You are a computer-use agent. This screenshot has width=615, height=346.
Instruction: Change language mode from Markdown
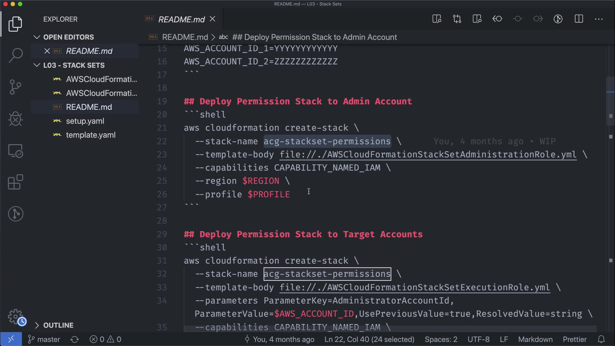click(x=535, y=339)
